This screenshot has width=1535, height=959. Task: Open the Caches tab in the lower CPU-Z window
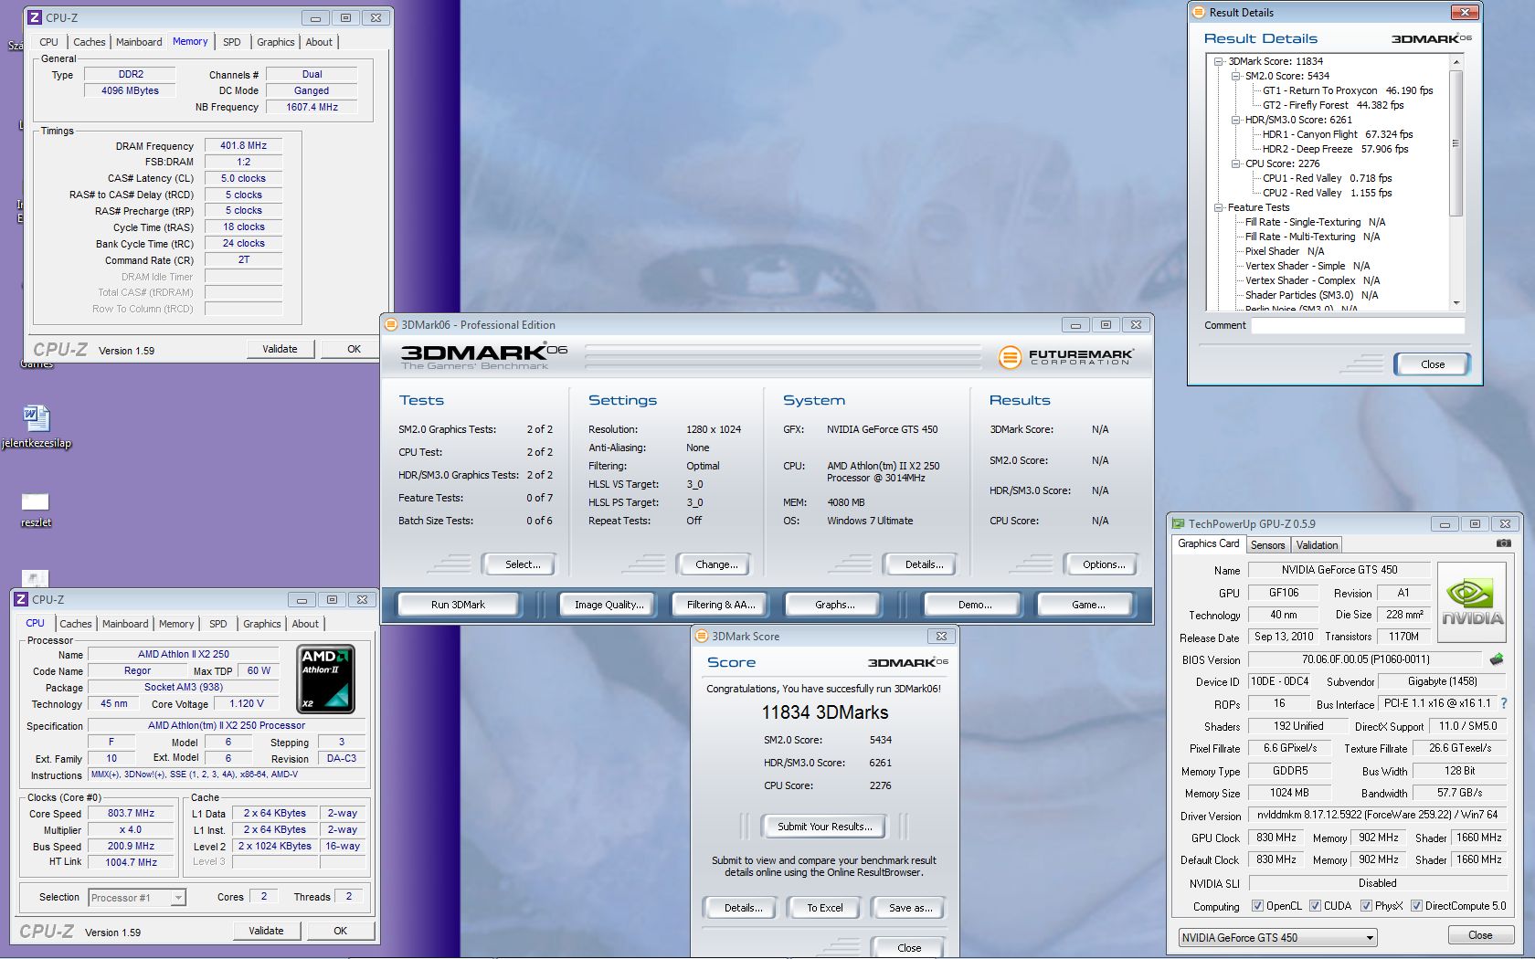[x=76, y=624]
